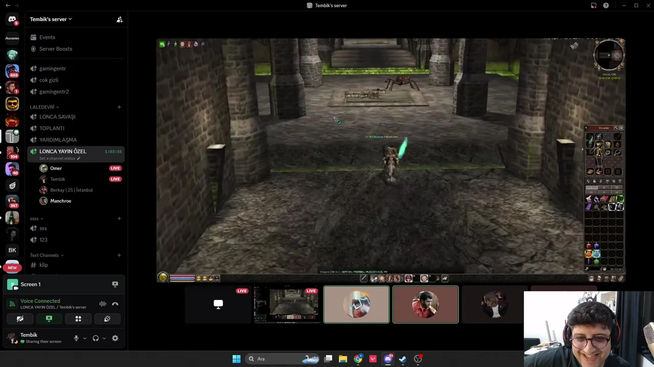Click the invite people icon beside server name
654x367 pixels.
tap(120, 19)
